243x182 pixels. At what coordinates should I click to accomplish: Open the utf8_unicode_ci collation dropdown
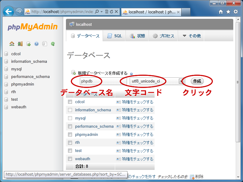click(x=181, y=81)
